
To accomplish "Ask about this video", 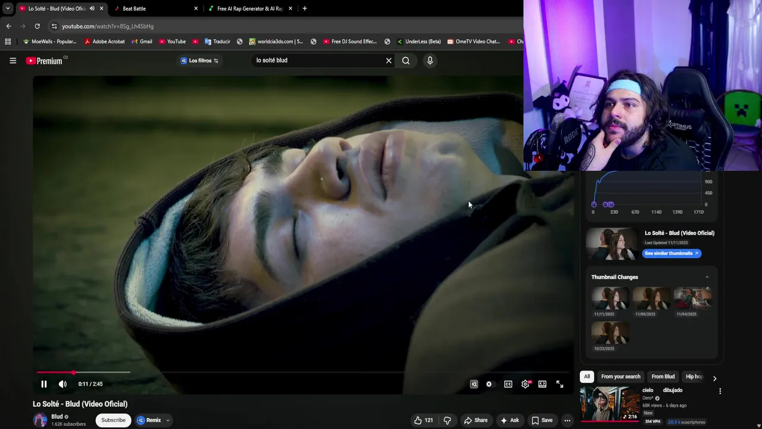I will point(510,420).
